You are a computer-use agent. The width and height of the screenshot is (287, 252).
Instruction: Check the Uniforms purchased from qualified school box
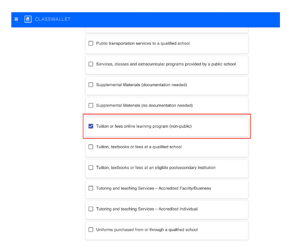point(91,230)
